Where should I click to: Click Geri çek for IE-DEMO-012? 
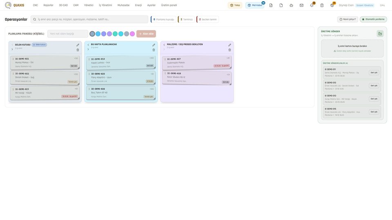(374, 86)
